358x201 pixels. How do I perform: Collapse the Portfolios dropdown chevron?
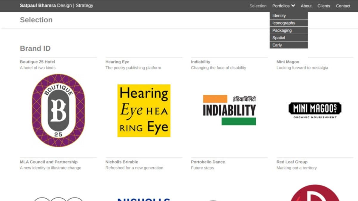pos(293,6)
